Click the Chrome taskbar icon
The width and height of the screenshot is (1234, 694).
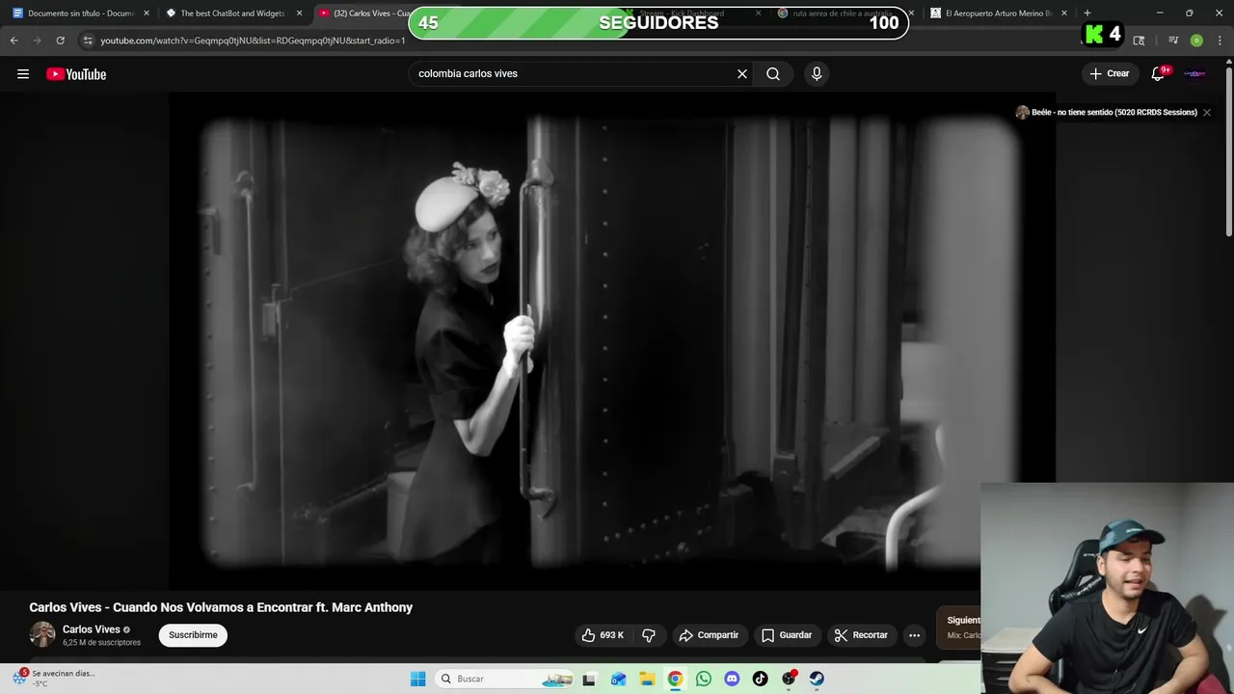point(675,679)
